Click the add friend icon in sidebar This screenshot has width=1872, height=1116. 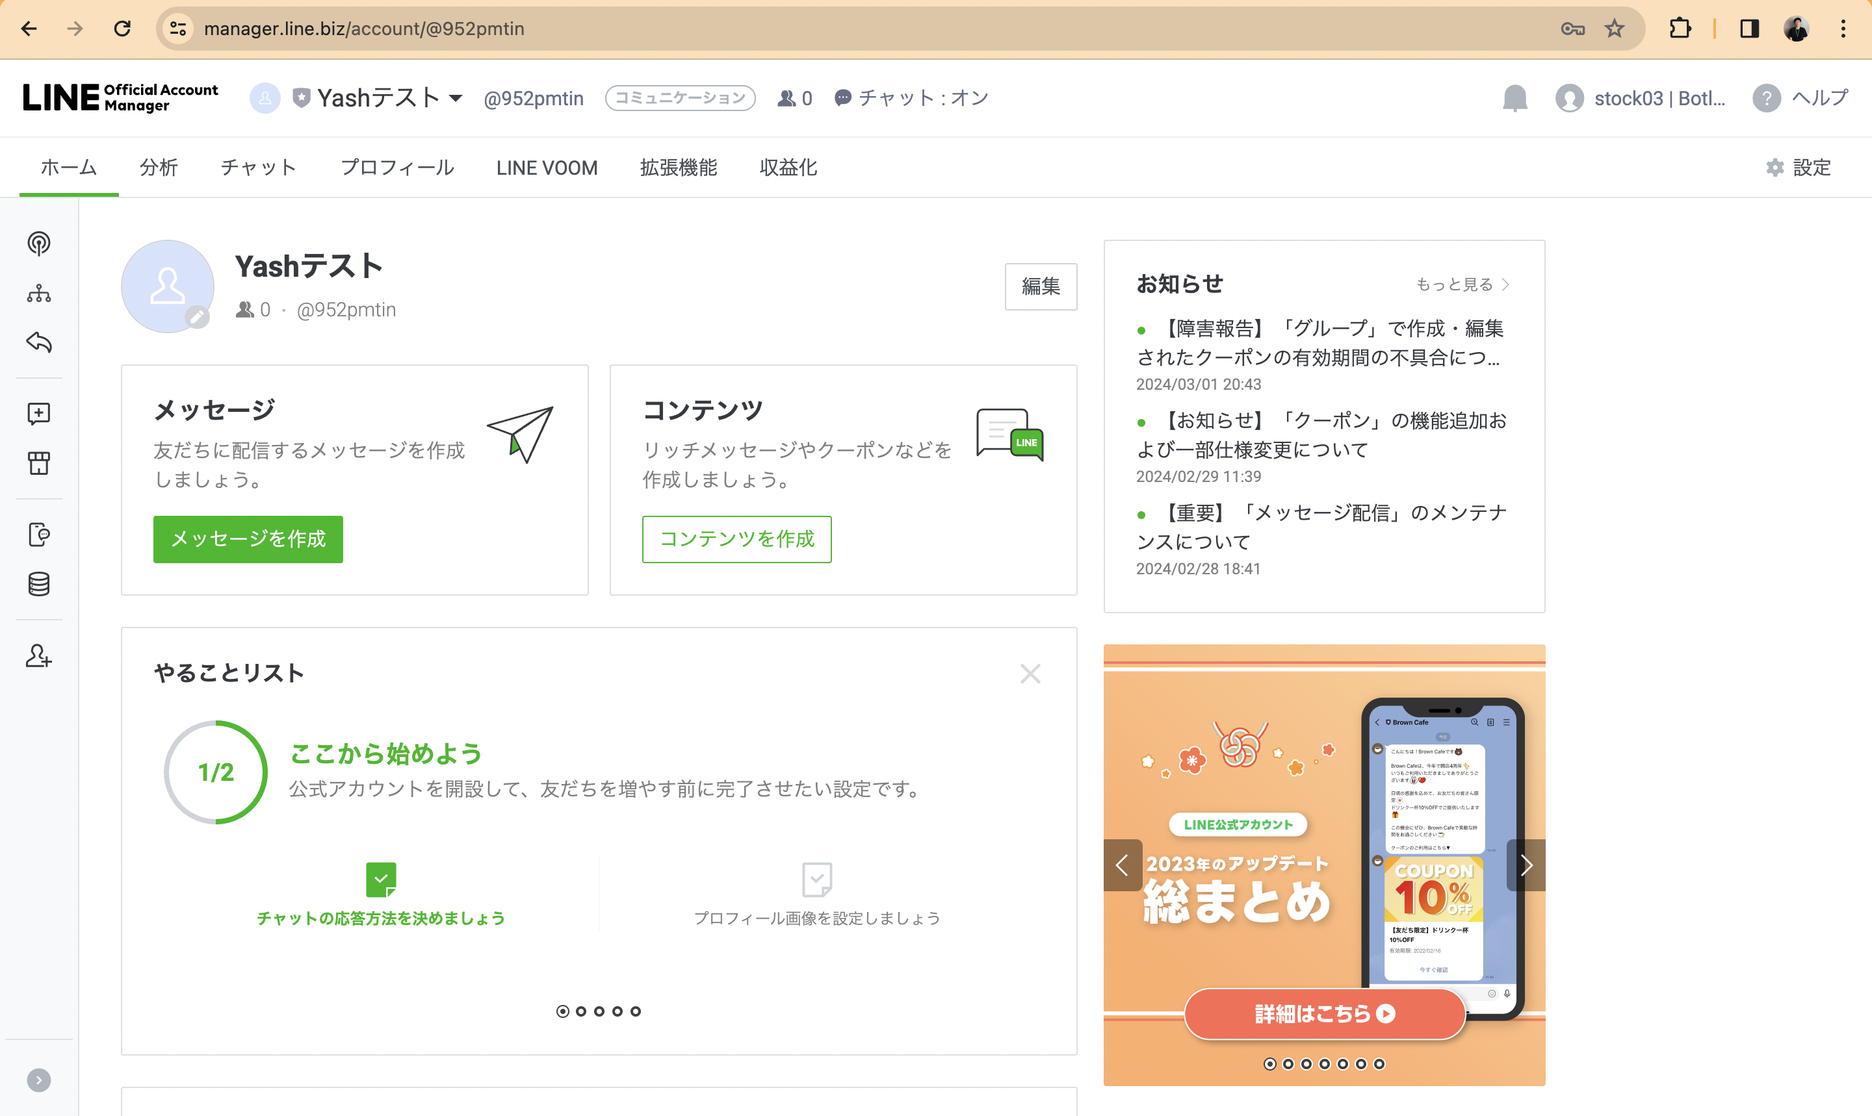click(38, 655)
